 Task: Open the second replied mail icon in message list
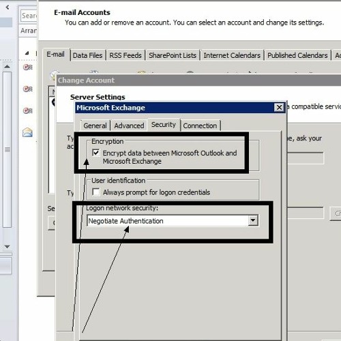pyautogui.click(x=28, y=89)
